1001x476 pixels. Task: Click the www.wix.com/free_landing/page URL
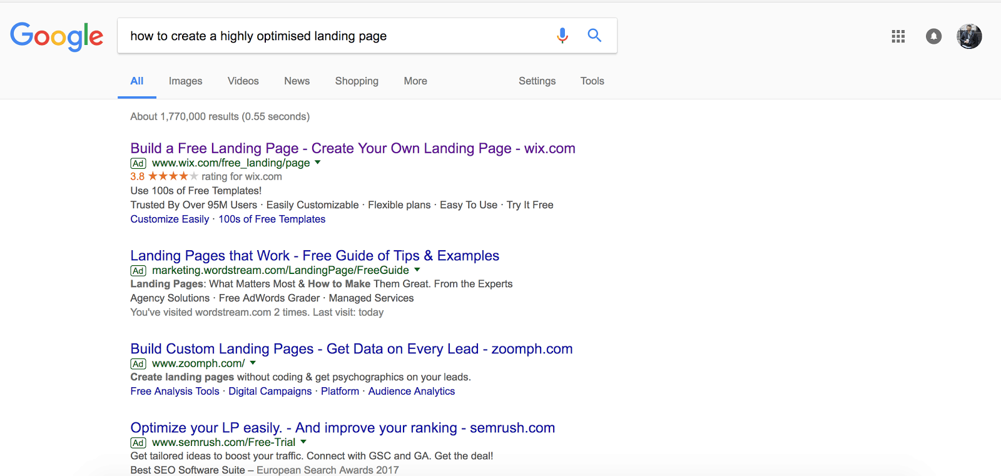[x=231, y=163]
